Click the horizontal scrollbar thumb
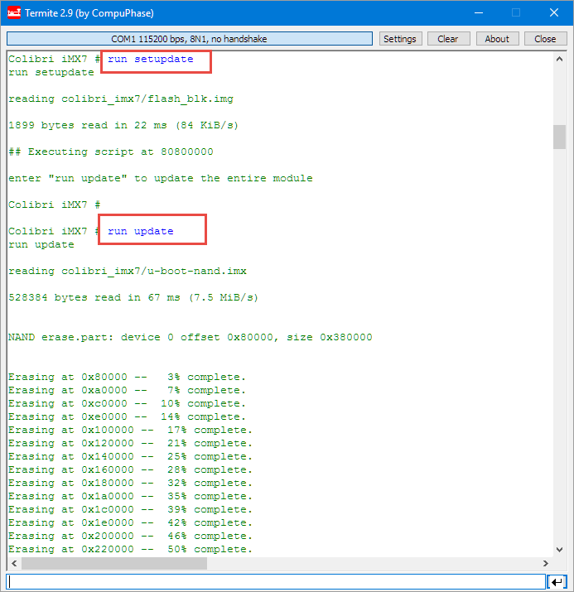 pos(114,564)
